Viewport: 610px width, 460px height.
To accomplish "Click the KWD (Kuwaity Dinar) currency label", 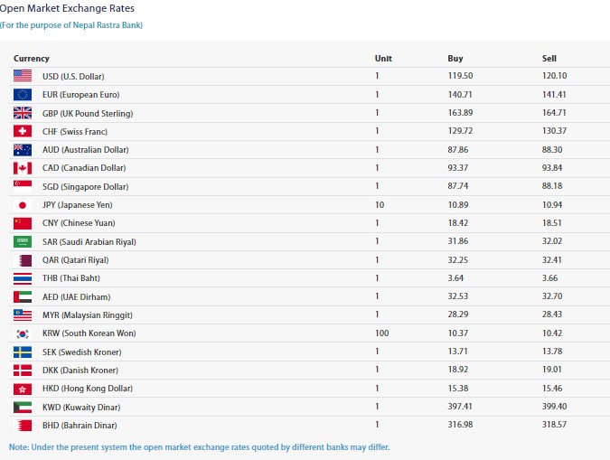I will (x=80, y=407).
